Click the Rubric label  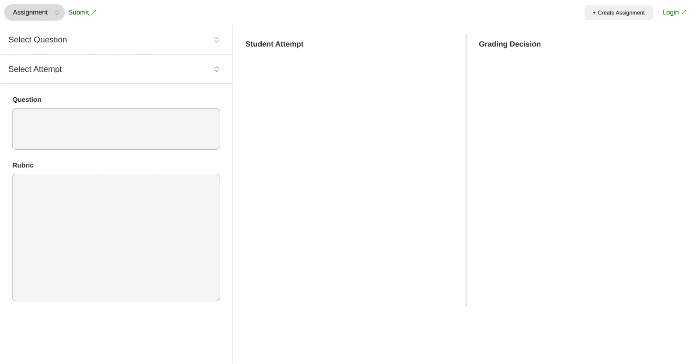point(23,165)
